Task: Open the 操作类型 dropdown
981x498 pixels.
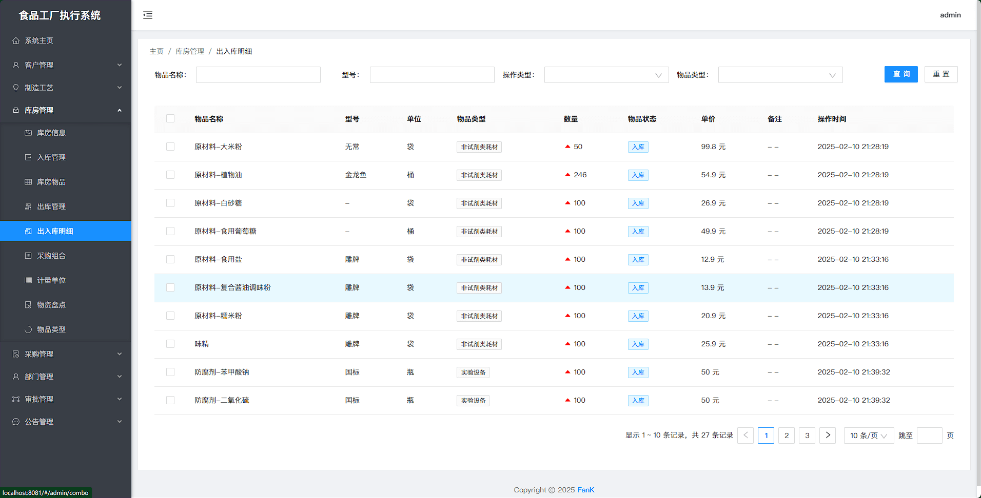Action: (606, 75)
